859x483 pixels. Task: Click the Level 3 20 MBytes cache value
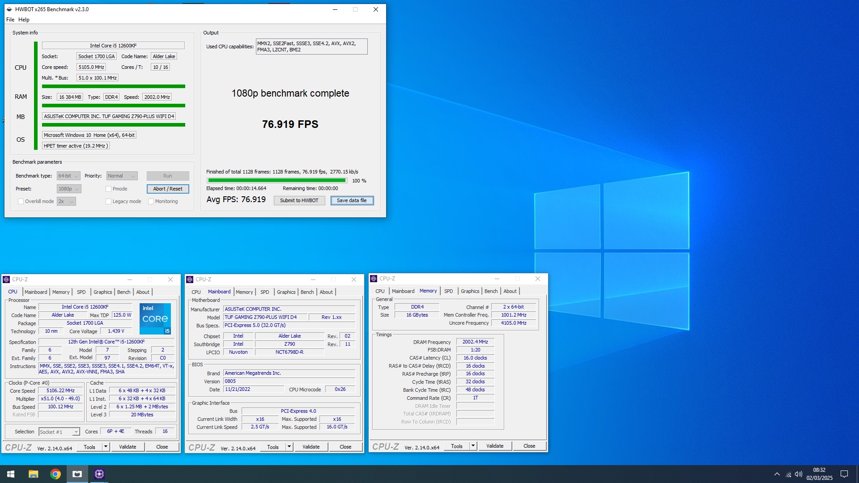point(142,415)
